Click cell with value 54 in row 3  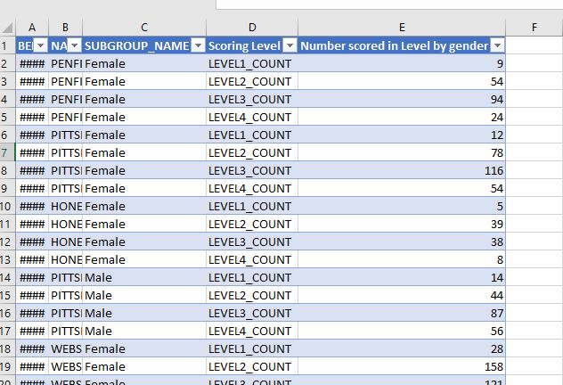tap(402, 81)
